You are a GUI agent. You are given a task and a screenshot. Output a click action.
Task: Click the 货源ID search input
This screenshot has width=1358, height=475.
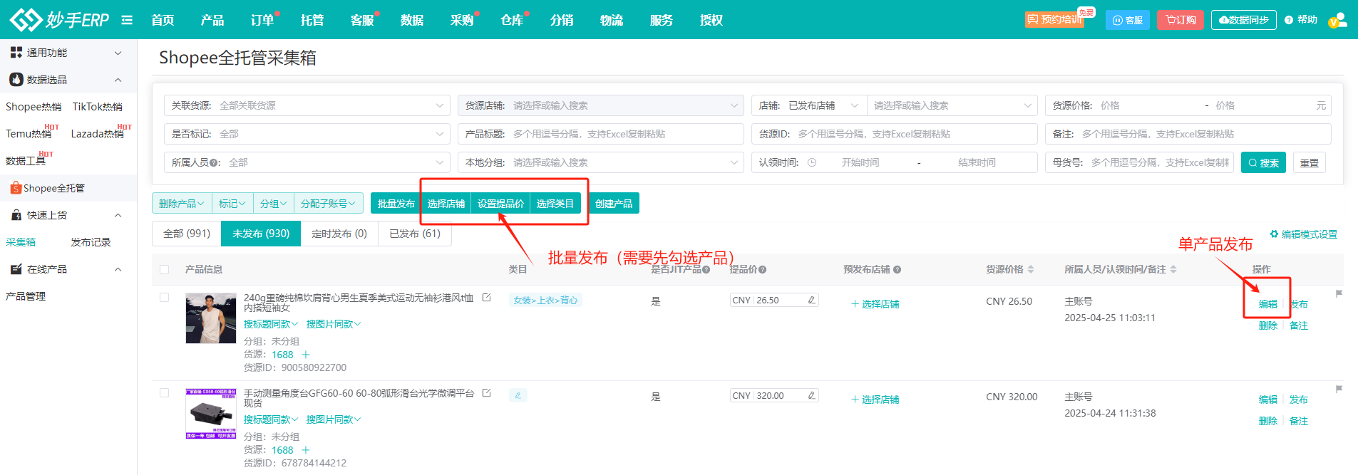click(x=895, y=134)
